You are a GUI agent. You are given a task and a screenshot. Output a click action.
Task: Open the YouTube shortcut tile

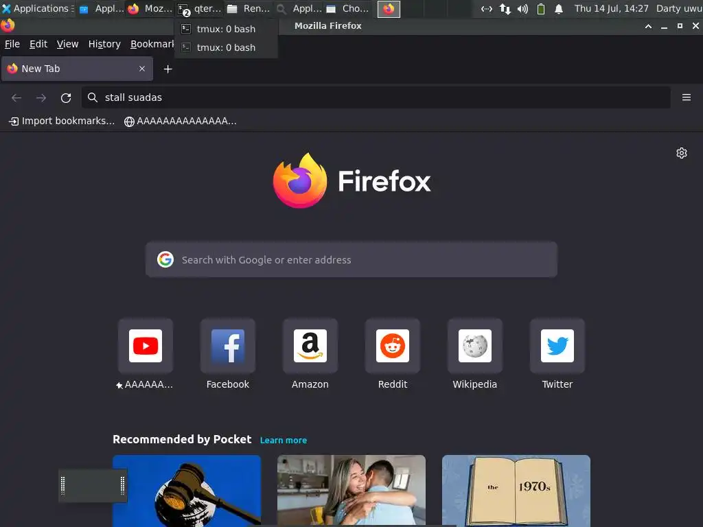click(x=146, y=346)
